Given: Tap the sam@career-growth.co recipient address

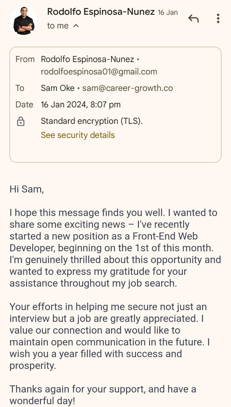Looking at the screenshot, I should [127, 88].
